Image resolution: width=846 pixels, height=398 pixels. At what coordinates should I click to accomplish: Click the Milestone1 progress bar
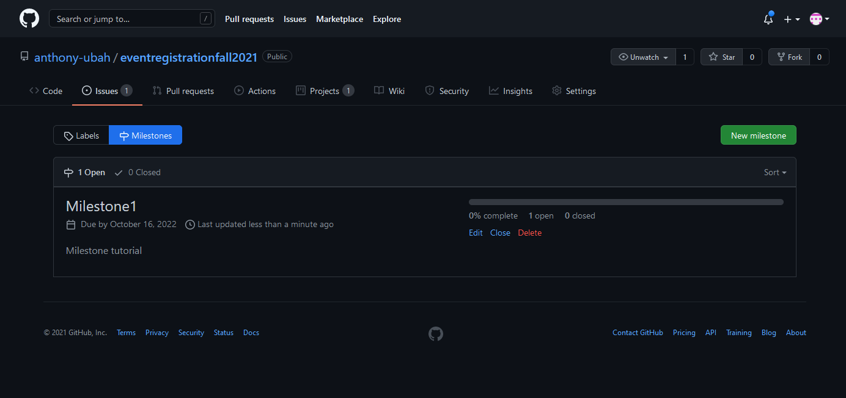point(626,202)
